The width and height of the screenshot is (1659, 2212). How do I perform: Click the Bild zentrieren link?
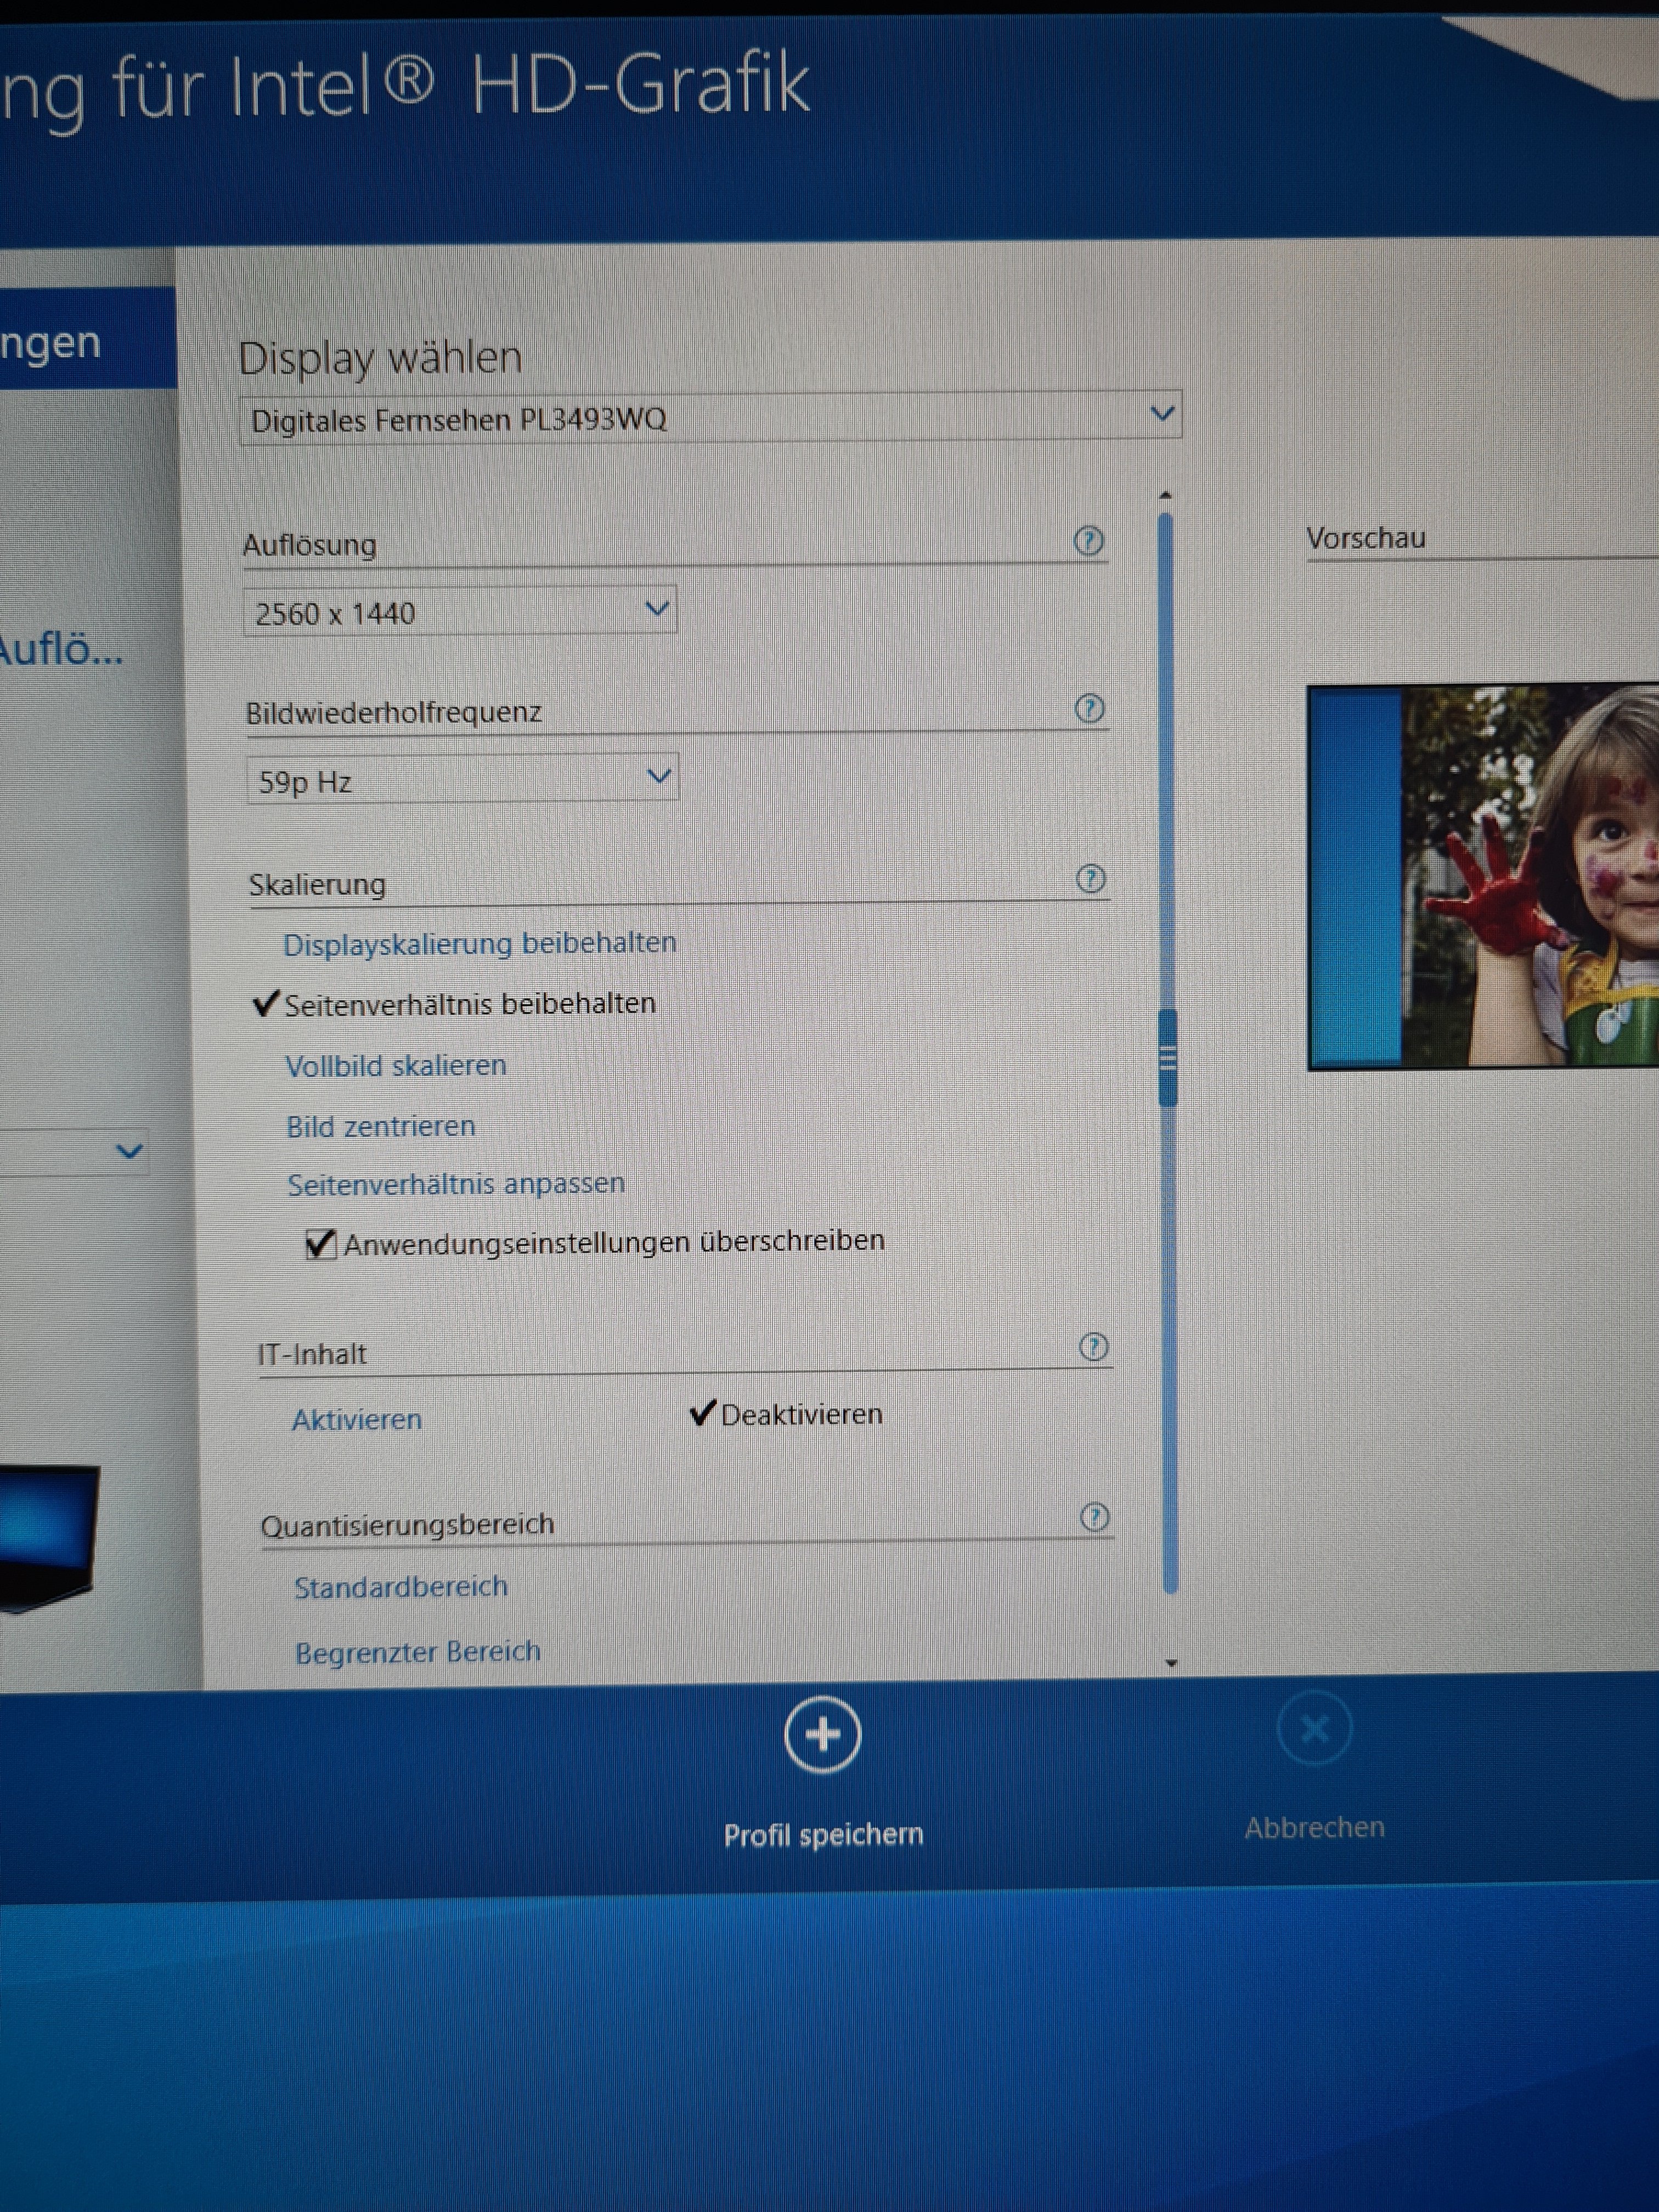381,1127
